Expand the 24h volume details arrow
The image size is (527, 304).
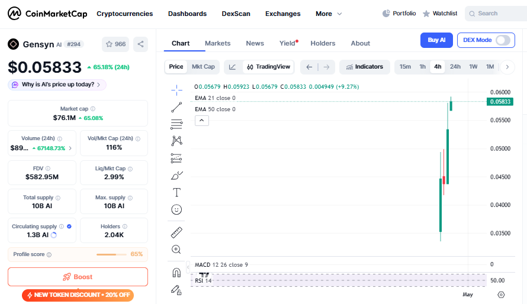coord(70,148)
